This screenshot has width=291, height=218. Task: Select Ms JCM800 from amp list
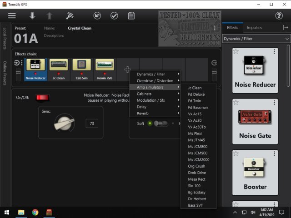[198, 147]
